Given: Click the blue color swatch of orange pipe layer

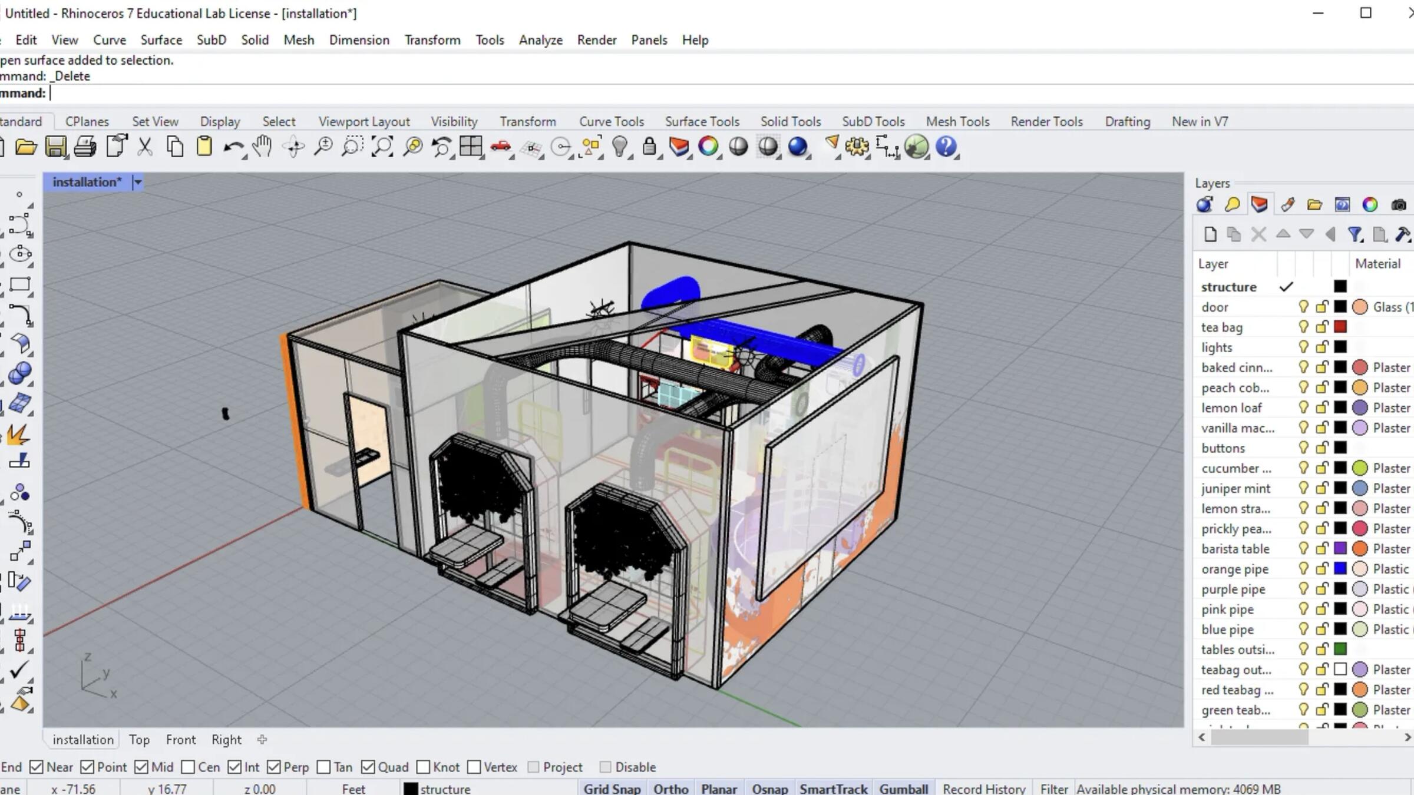Looking at the screenshot, I should tap(1340, 568).
